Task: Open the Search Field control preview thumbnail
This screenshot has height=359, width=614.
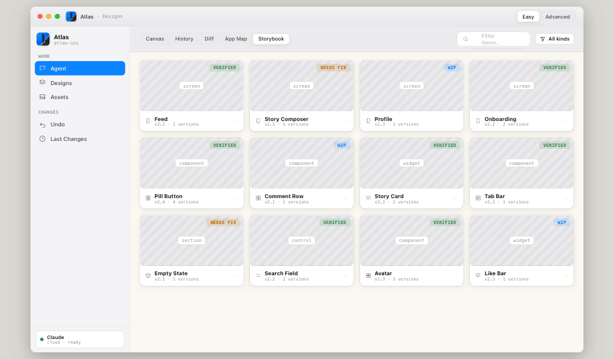Action: tap(302, 240)
